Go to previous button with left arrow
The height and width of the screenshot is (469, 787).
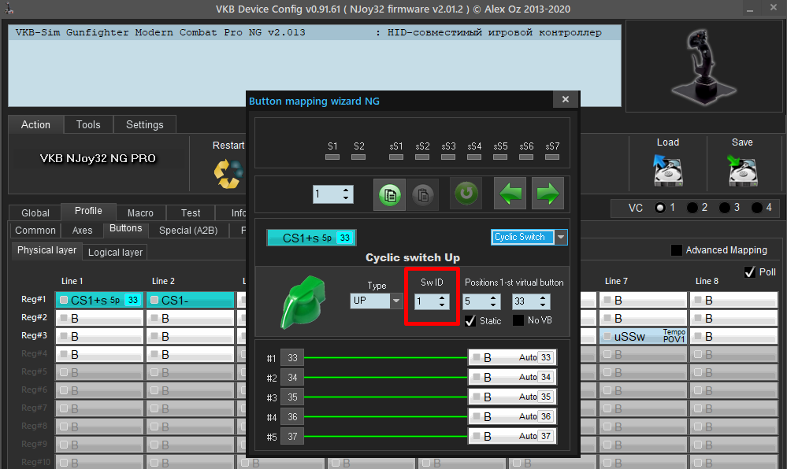click(510, 193)
